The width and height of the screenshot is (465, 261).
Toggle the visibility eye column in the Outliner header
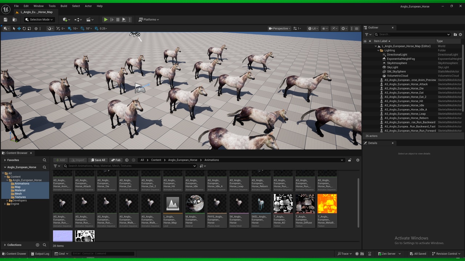(x=365, y=41)
